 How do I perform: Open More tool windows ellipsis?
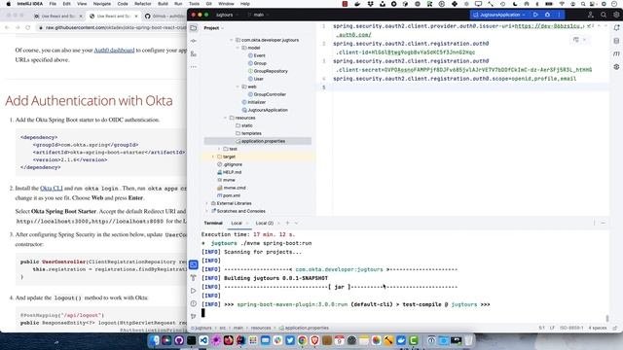click(x=194, y=67)
